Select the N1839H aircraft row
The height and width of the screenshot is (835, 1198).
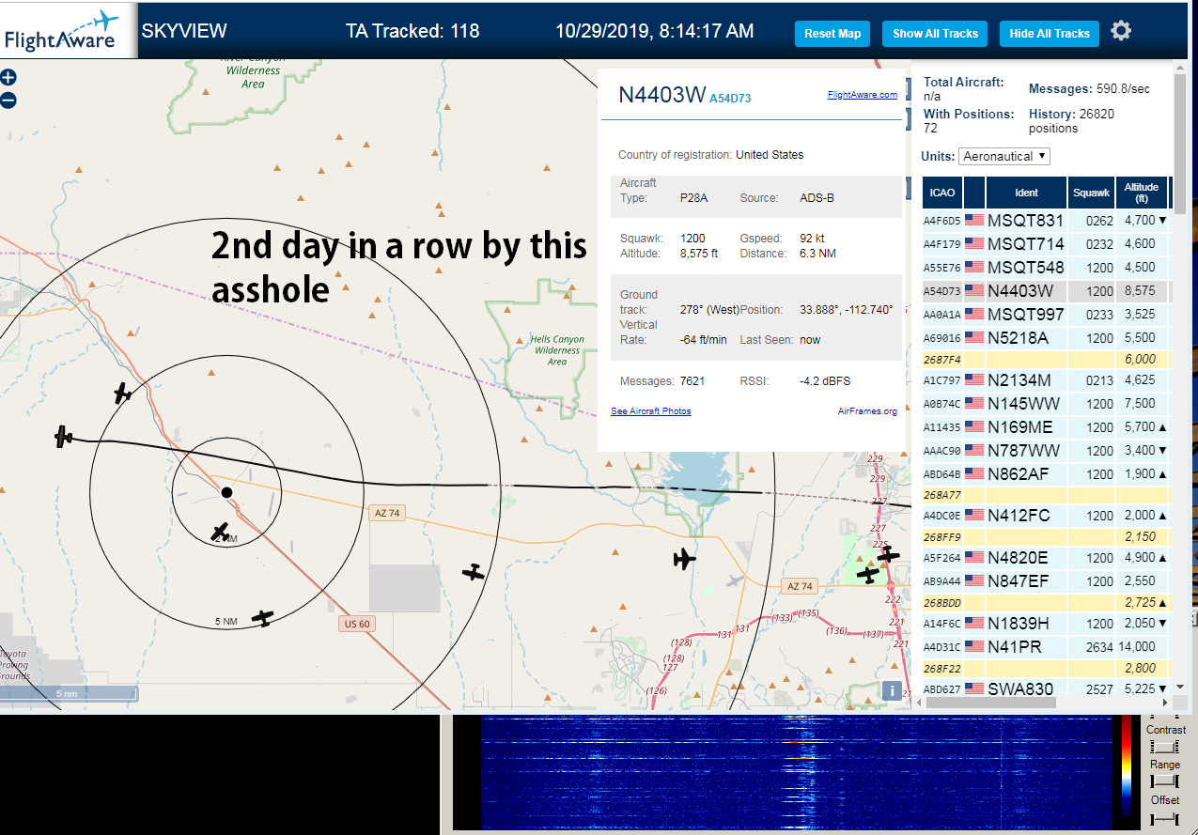[x=1046, y=624]
